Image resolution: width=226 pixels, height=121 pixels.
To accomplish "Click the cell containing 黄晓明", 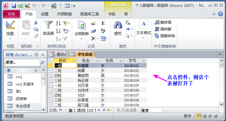I will click(88, 76).
